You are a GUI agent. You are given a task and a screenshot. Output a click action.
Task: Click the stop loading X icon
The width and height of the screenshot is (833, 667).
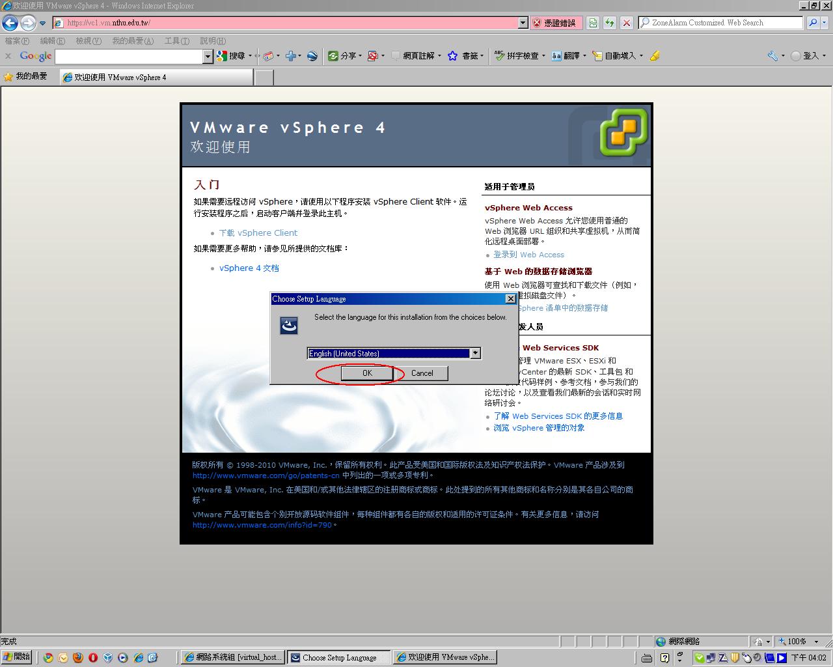click(x=626, y=23)
